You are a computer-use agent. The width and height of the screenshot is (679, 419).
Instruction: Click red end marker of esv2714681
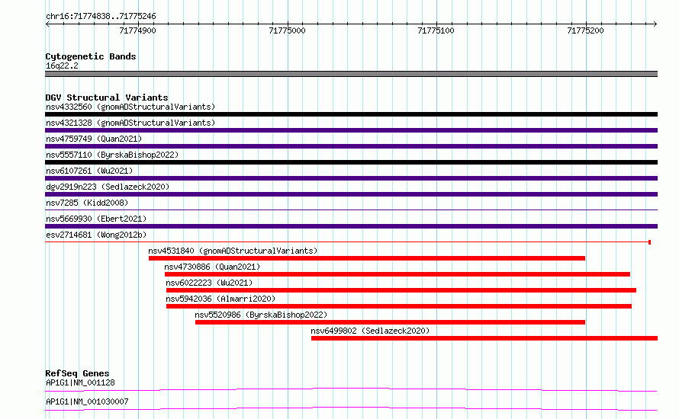649,242
